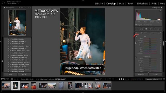Screen dimensions: 166x93
Task: Set Navigator zoom to FIT
Action: (19, 7)
